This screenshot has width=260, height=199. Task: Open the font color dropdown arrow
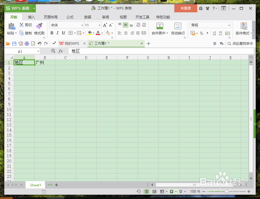[x=102, y=33]
